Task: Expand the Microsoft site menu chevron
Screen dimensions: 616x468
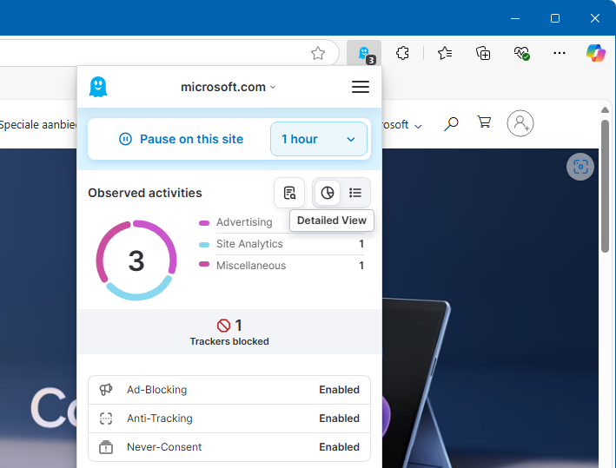Action: 418,127
